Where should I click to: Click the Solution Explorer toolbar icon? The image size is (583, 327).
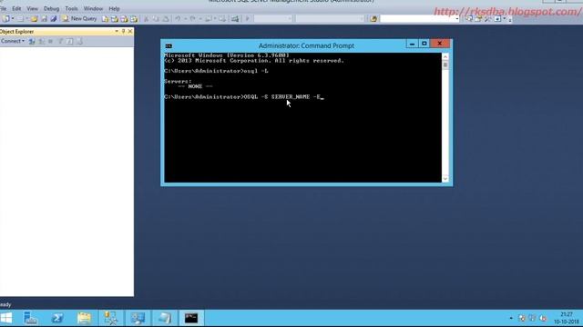click(469, 18)
